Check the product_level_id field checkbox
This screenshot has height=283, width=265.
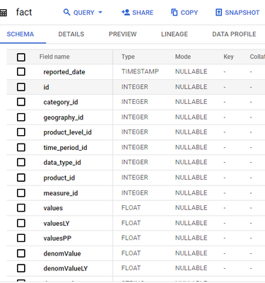(21, 132)
